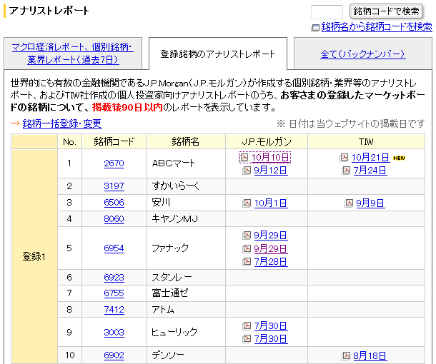Click PDF icon beside 安川 TIW 9月9日
This screenshot has height=364, width=436.
(x=349, y=203)
